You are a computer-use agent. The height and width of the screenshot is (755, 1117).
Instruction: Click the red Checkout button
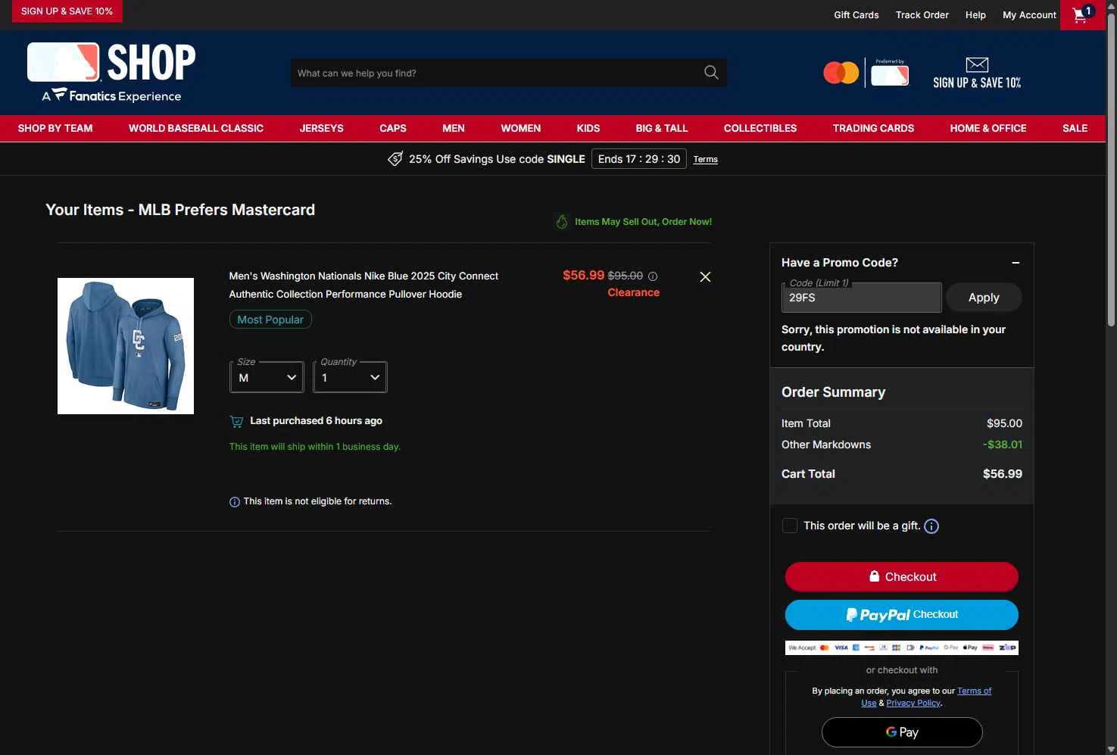[902, 577]
